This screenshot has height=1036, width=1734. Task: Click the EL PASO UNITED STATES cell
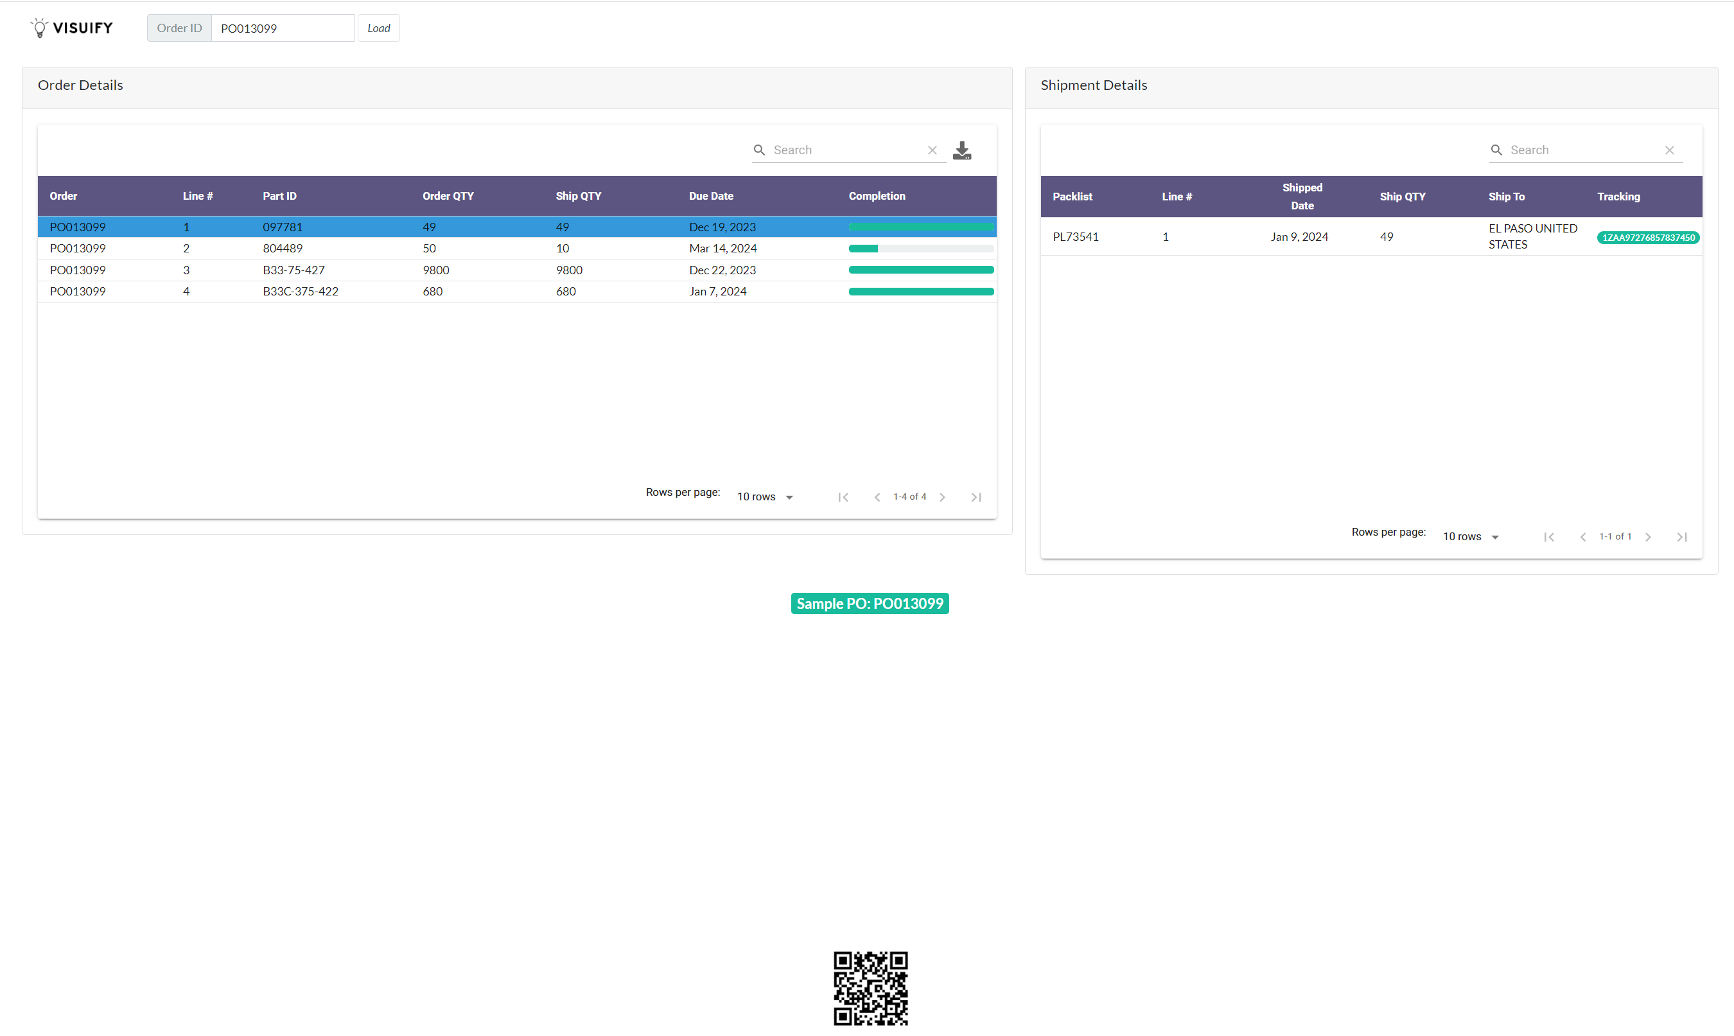[x=1533, y=236]
